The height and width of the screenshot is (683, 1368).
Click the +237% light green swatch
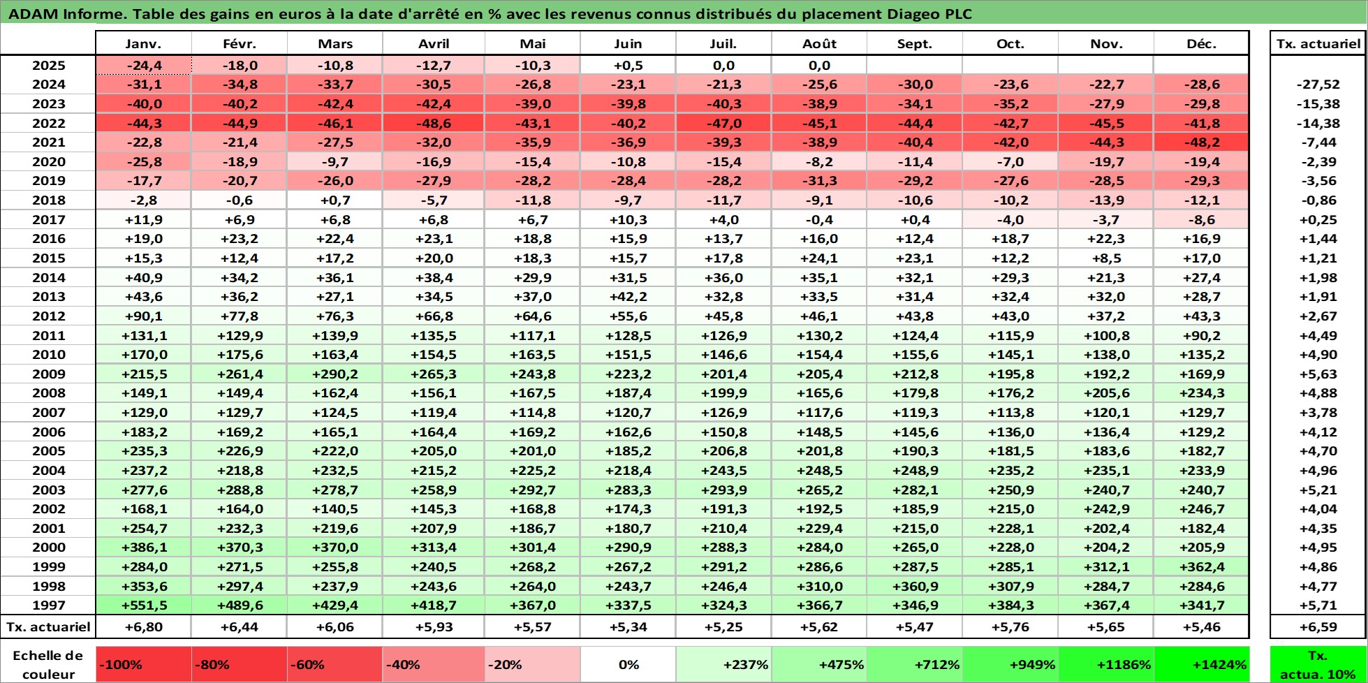[x=723, y=664]
